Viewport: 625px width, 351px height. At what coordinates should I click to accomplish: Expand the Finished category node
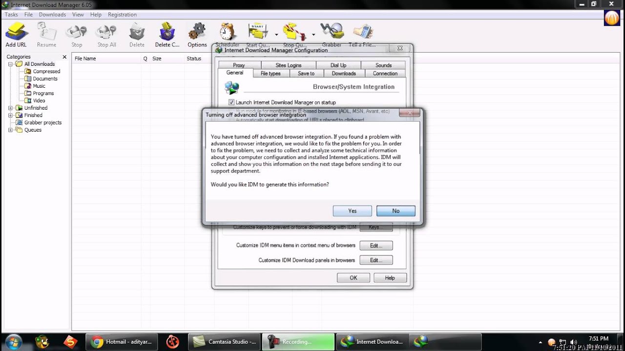[10, 115]
